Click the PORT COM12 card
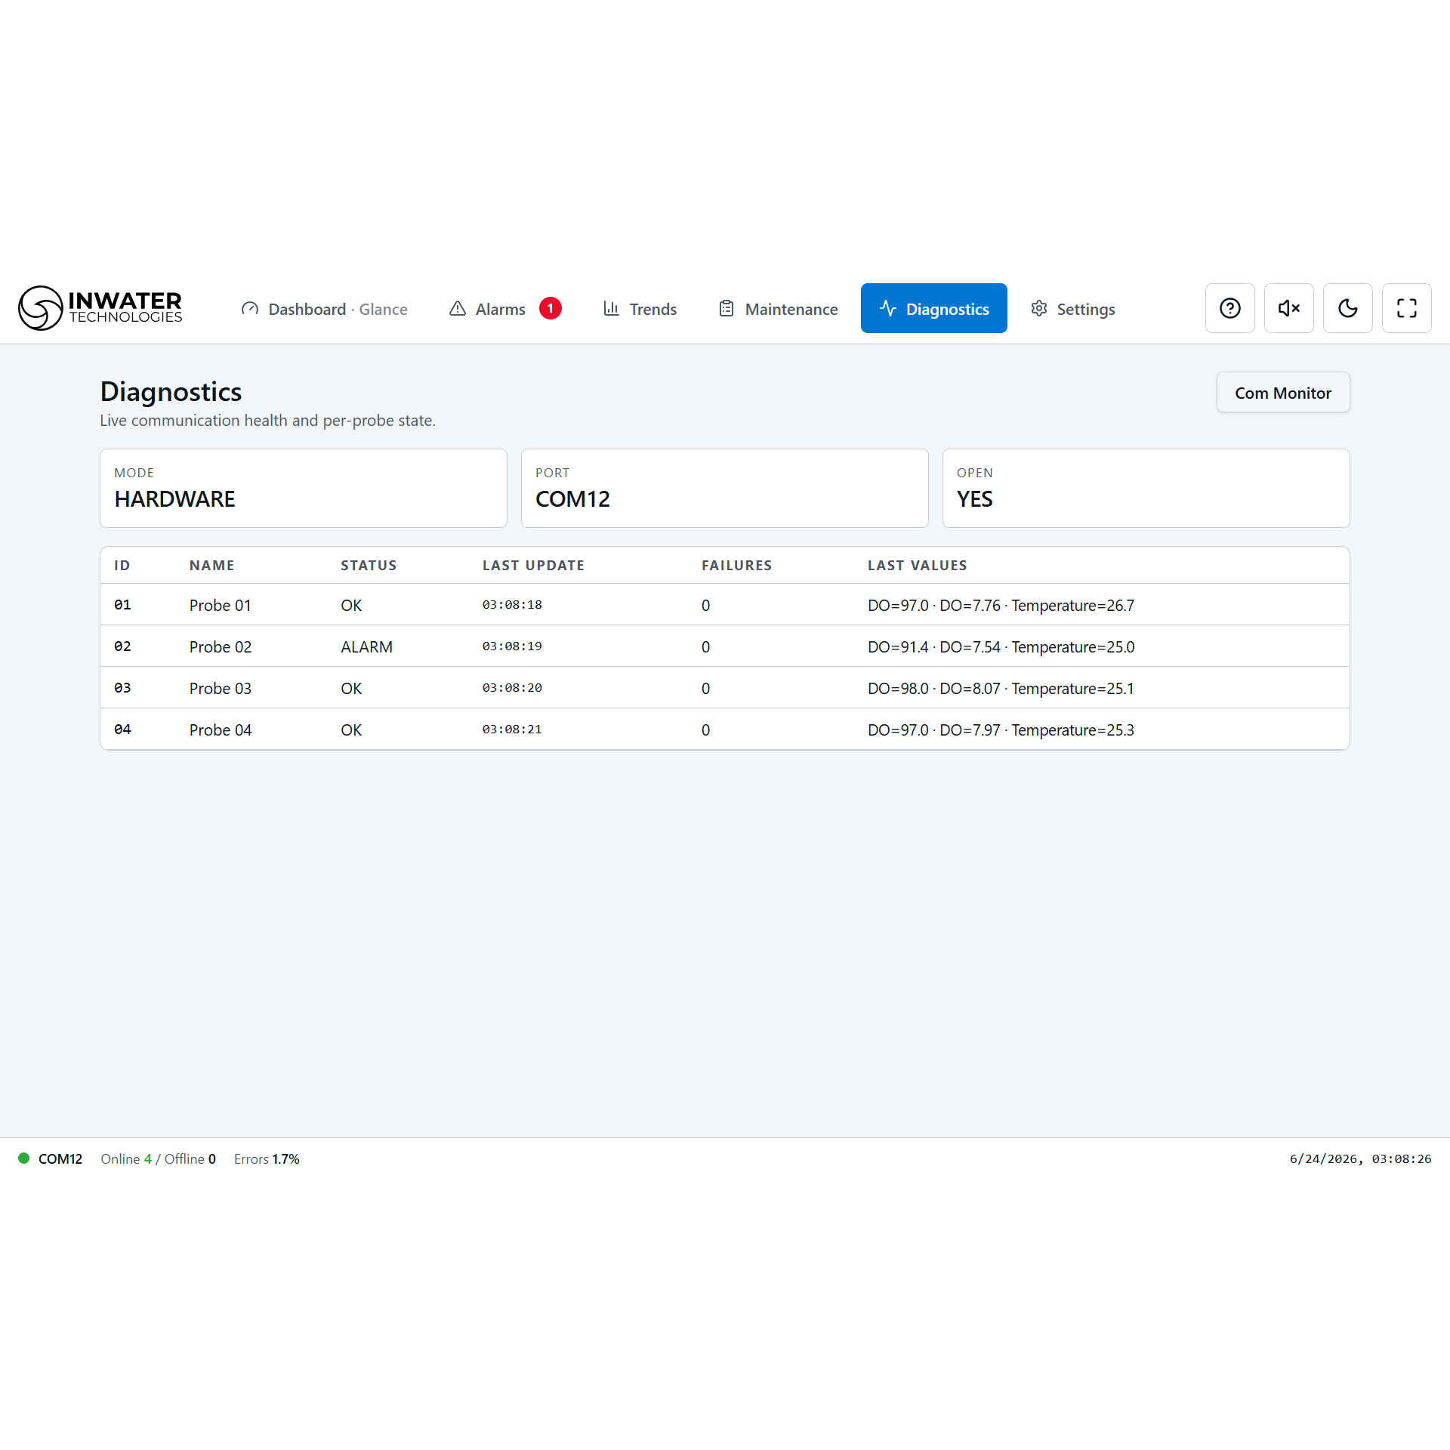The image size is (1450, 1450). tap(724, 489)
